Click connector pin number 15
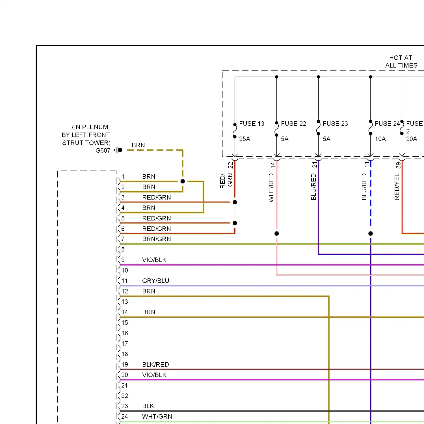The height and width of the screenshot is (424, 424). point(125,323)
